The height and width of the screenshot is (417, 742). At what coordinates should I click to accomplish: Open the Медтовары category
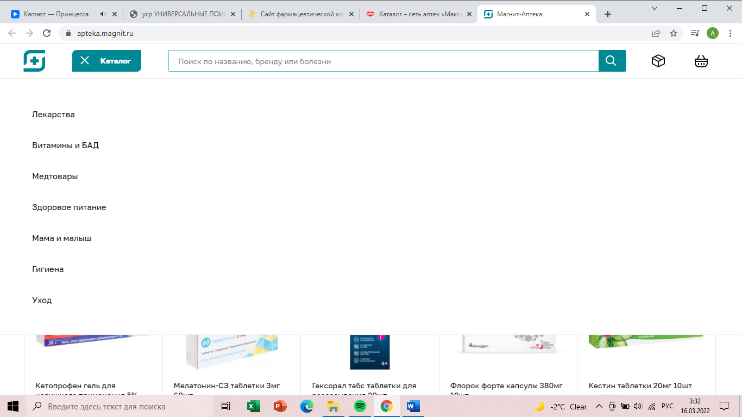pos(55,176)
